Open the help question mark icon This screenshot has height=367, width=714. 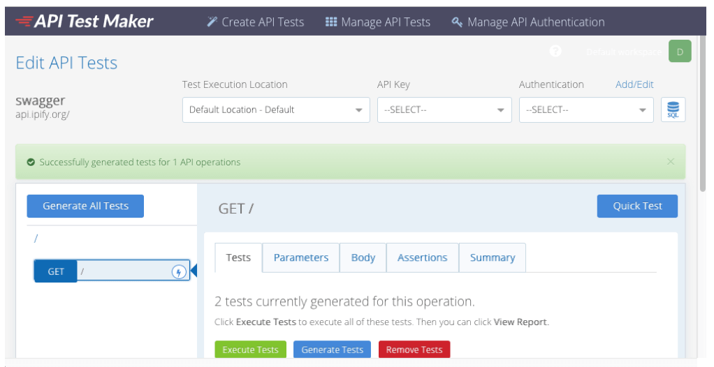[555, 52]
